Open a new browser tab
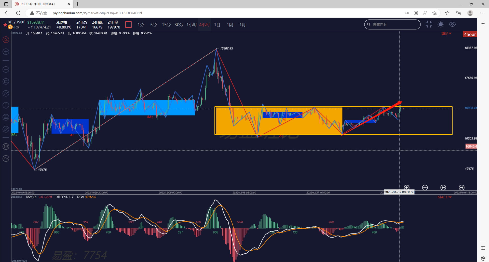Image resolution: width=489 pixels, height=262 pixels. pos(78,4)
